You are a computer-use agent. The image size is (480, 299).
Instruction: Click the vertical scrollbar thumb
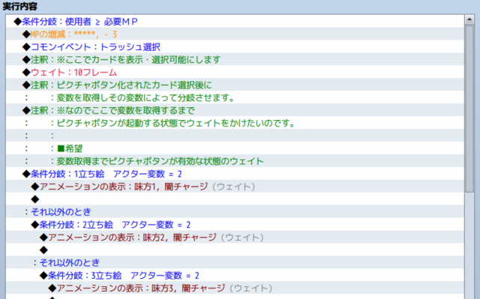tap(469, 109)
